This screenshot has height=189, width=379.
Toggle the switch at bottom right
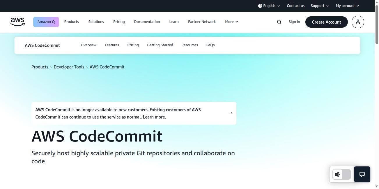(x=342, y=174)
